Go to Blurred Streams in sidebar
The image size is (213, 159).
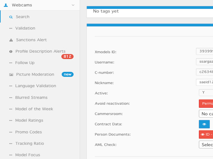click(x=31, y=97)
